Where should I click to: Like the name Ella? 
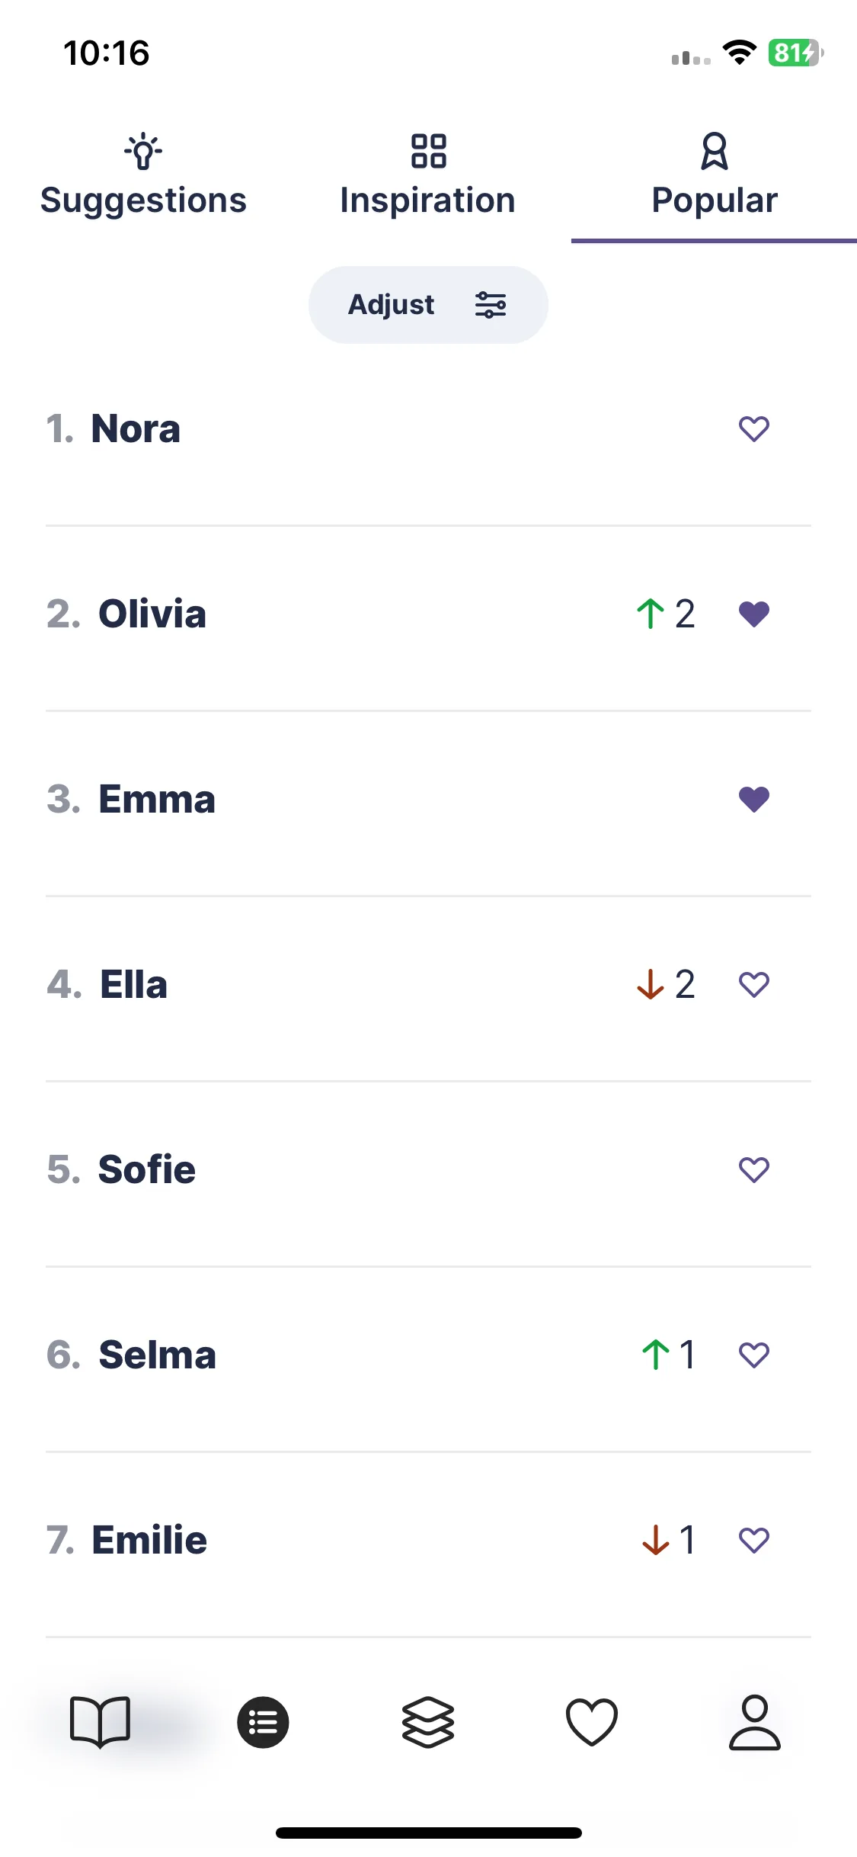[x=754, y=984]
